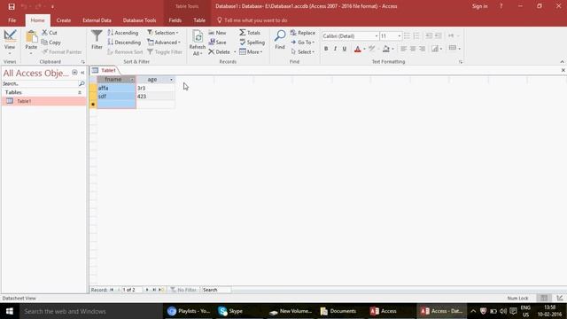
Task: Open the File tab
Action: click(12, 20)
